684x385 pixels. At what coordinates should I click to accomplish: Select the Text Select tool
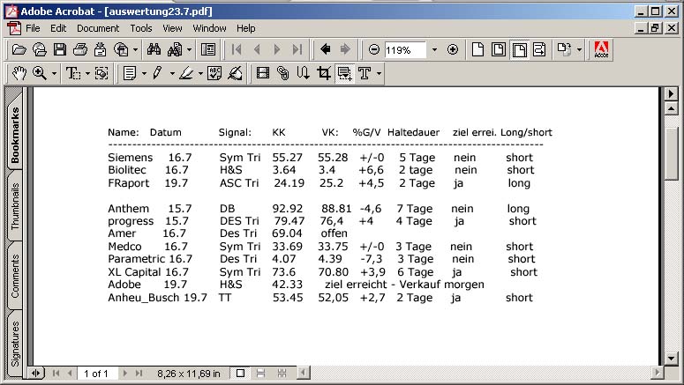[x=72, y=73]
